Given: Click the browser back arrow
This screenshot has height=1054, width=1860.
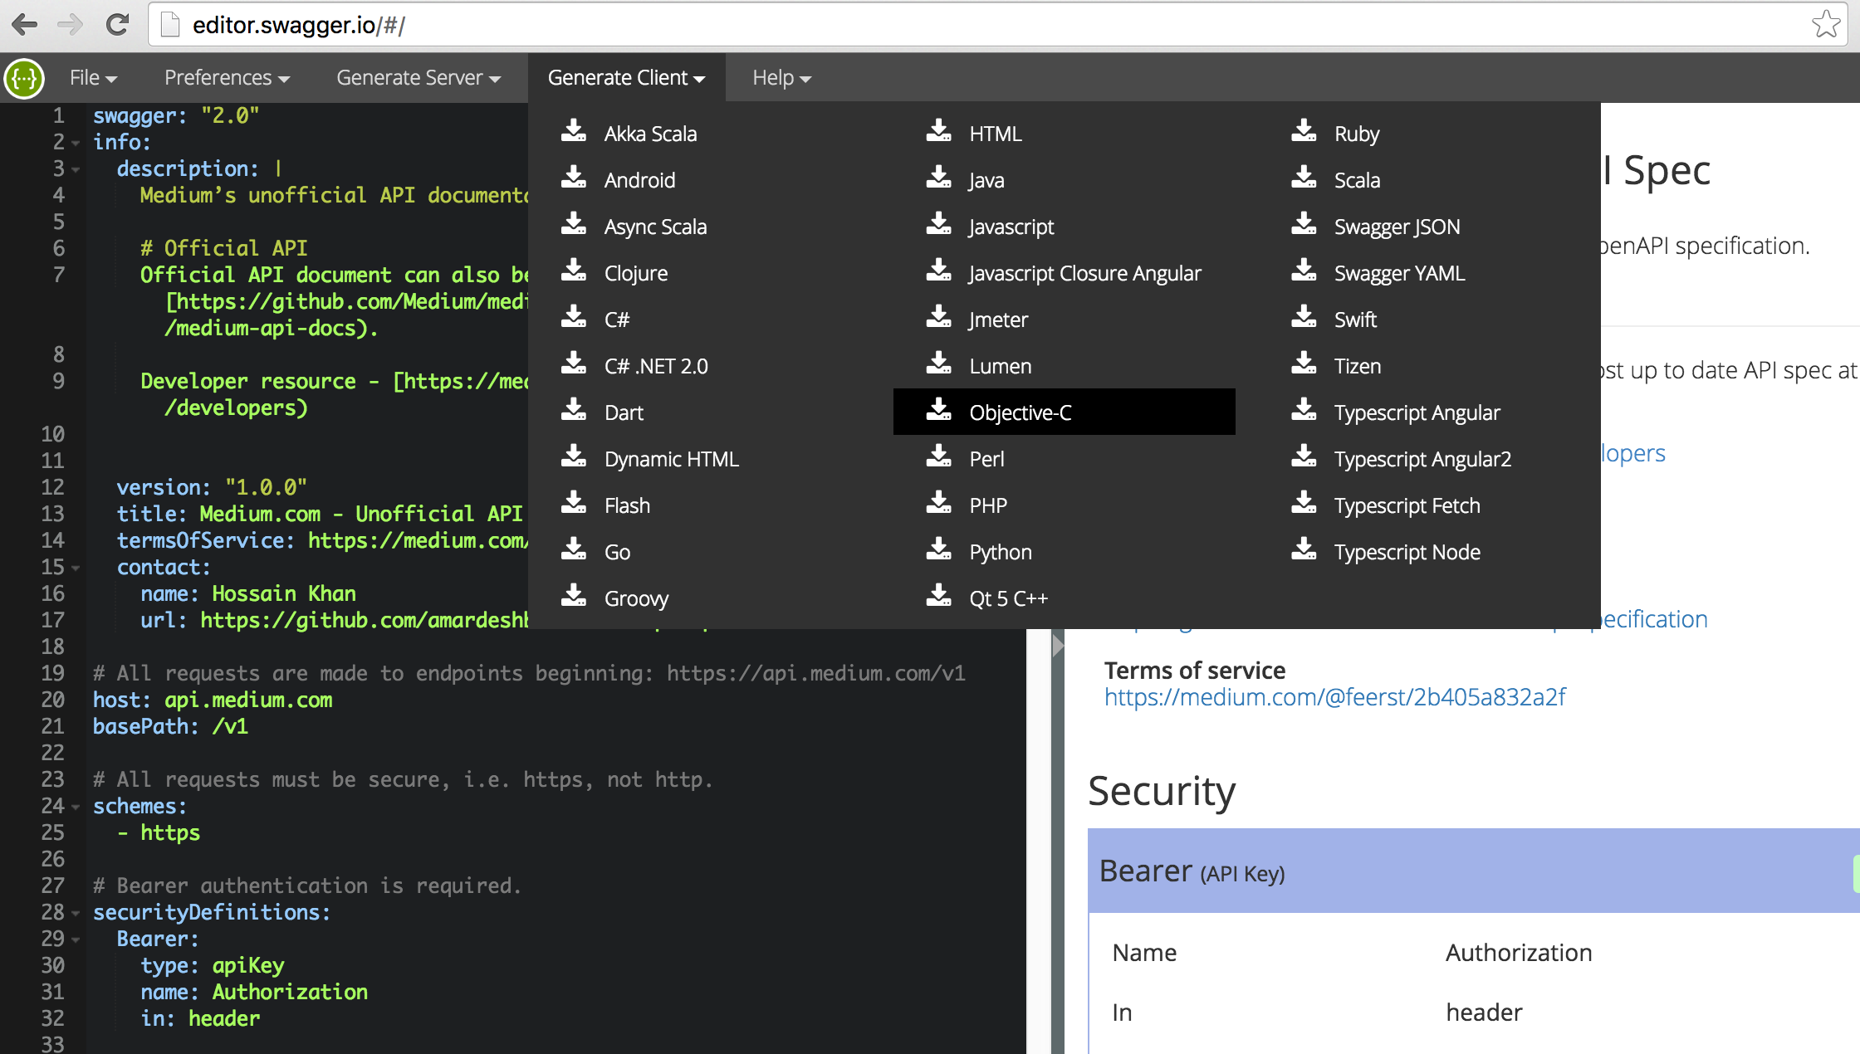Looking at the screenshot, I should pos(25,25).
